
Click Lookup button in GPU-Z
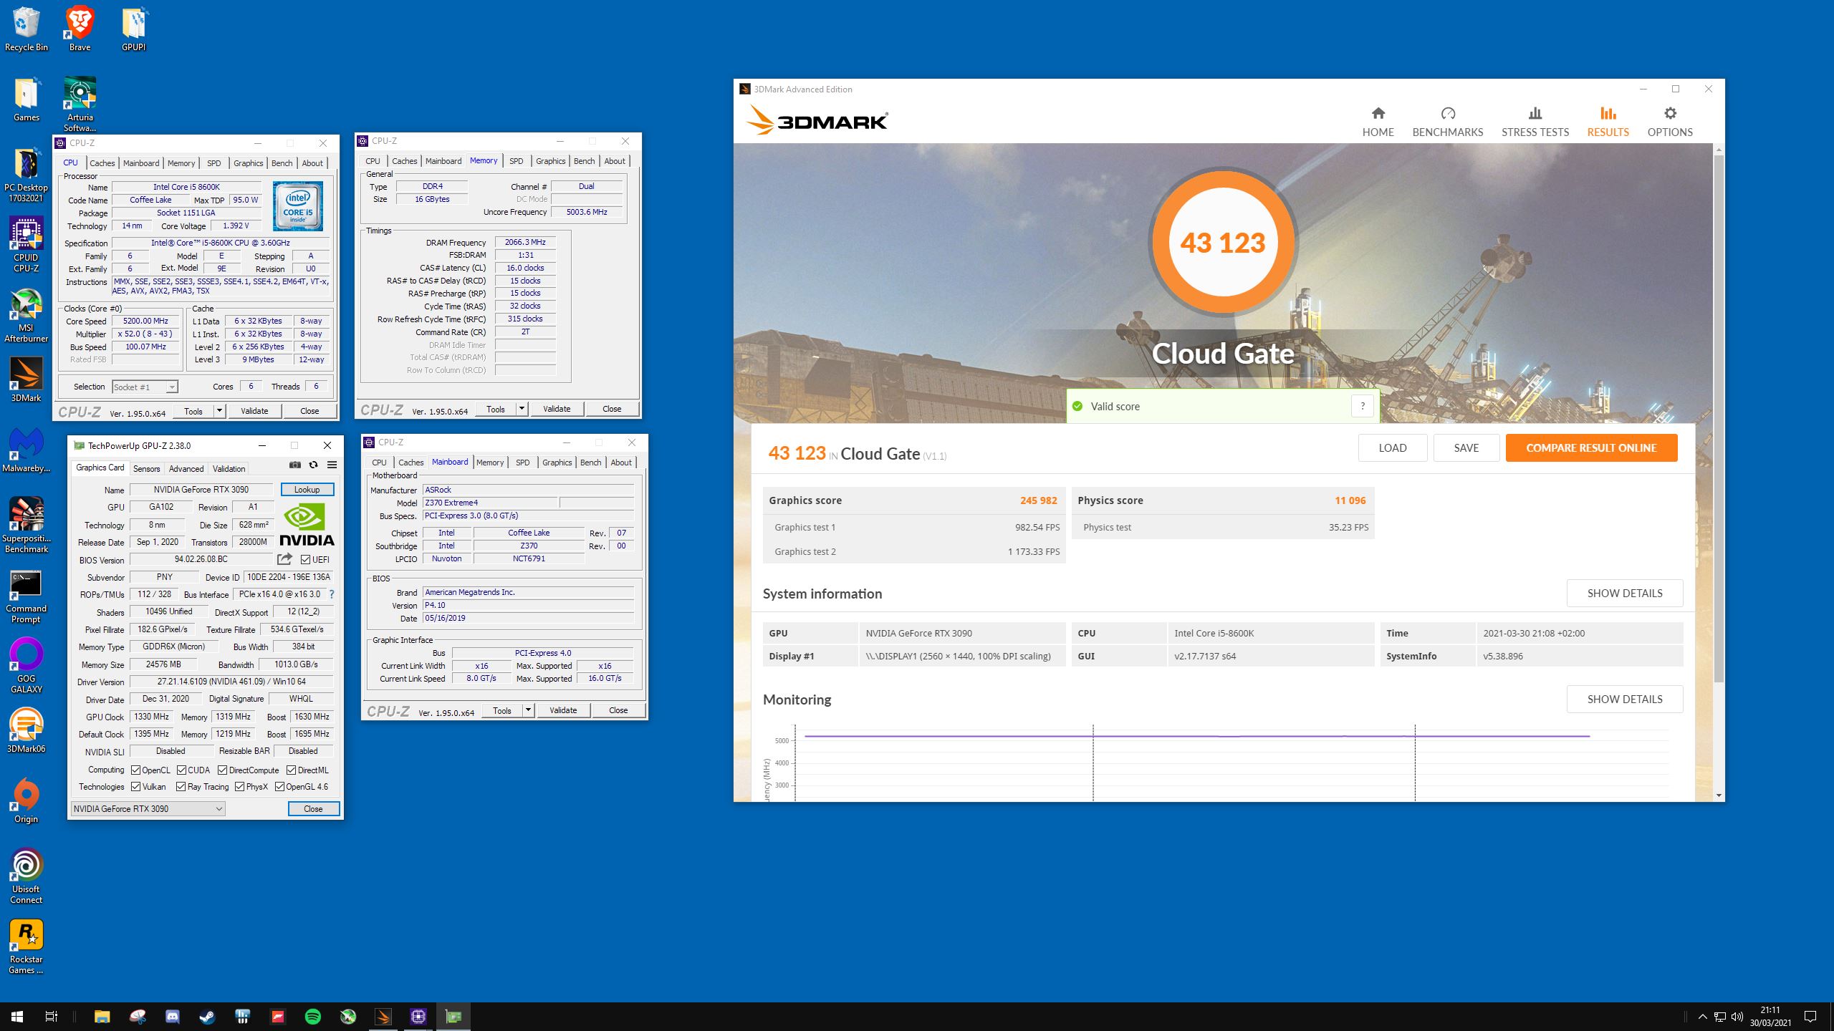(x=307, y=490)
